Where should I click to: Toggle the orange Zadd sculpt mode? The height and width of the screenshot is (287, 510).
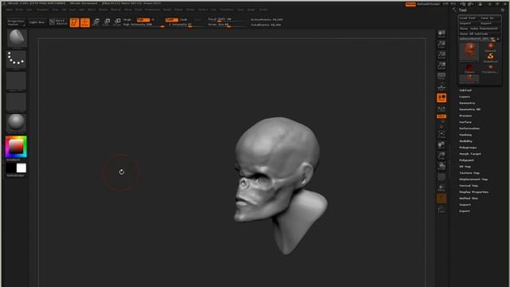(x=171, y=20)
